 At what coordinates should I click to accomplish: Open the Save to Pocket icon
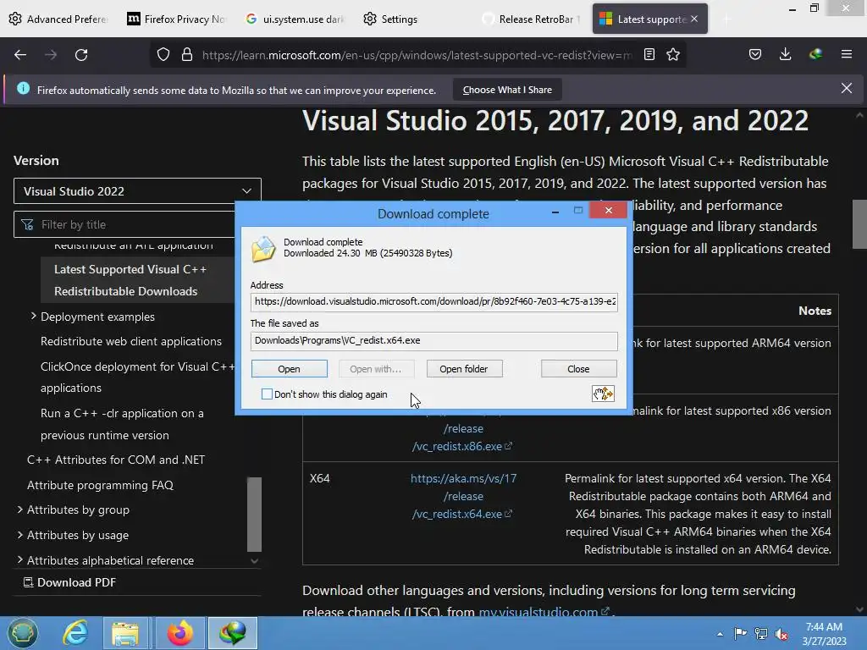pos(754,54)
